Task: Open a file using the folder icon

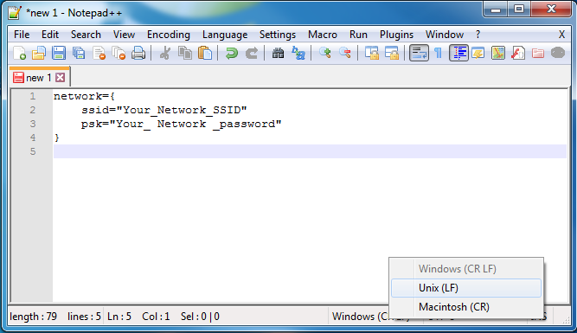Action: tap(39, 53)
